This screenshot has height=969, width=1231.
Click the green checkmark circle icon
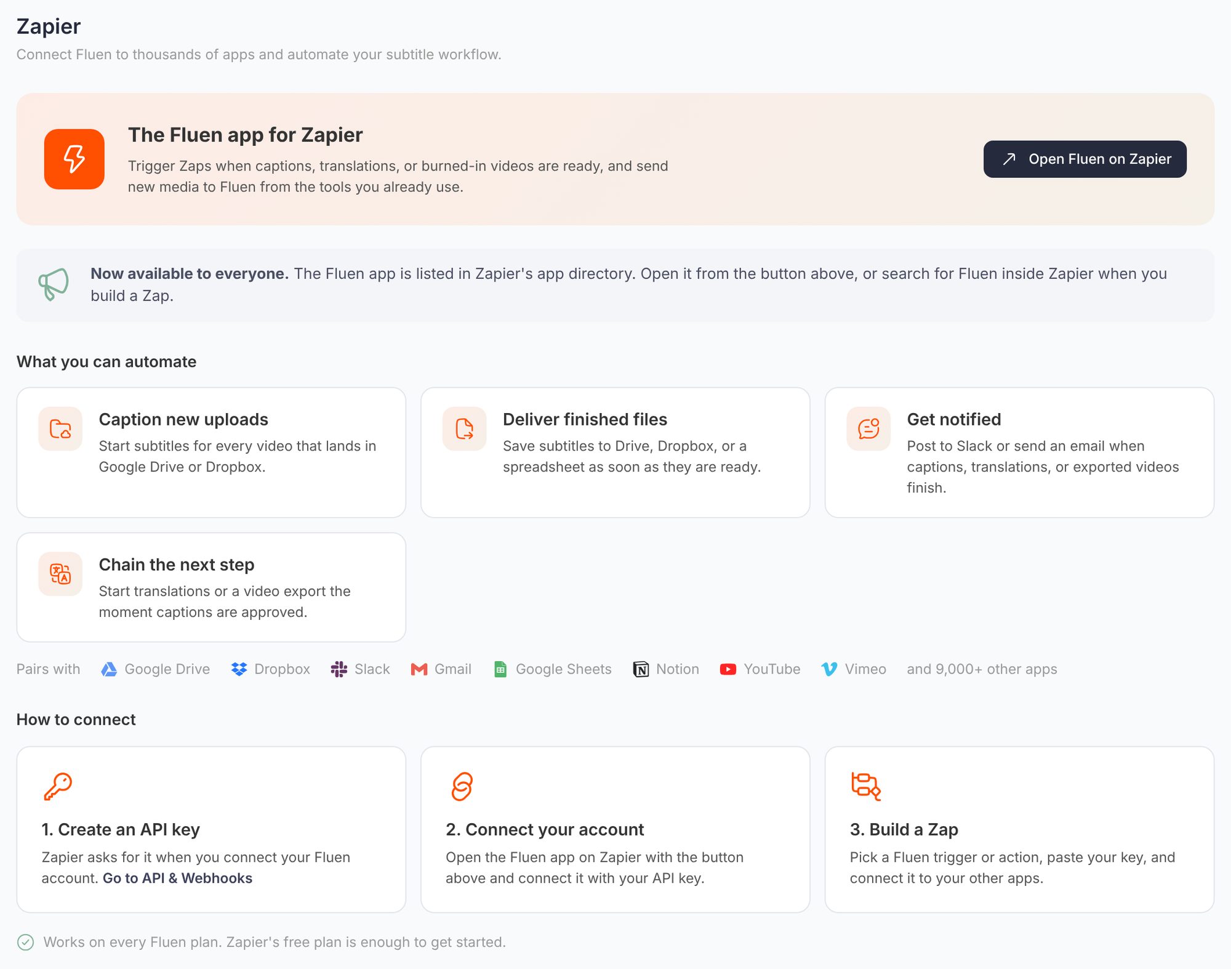[25, 942]
